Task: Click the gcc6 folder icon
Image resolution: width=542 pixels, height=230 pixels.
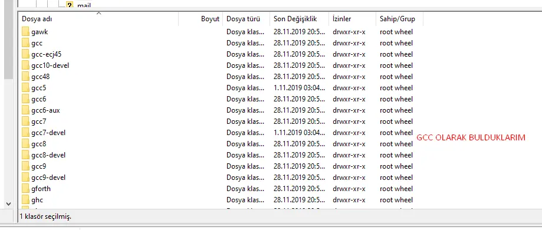Action: point(25,99)
